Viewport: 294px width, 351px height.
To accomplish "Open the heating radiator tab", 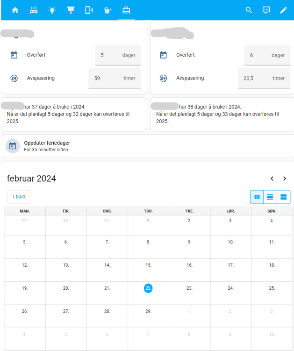I will pyautogui.click(x=34, y=10).
